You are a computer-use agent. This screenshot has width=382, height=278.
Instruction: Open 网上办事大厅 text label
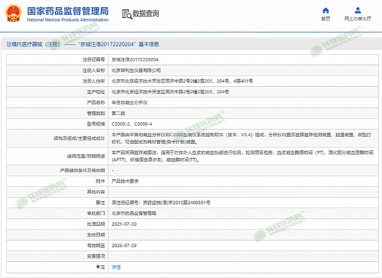(358, 19)
